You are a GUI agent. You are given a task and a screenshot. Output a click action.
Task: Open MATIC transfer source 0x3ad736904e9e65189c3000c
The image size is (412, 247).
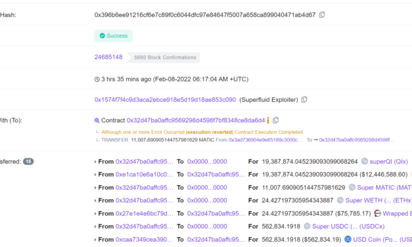coord(265,140)
